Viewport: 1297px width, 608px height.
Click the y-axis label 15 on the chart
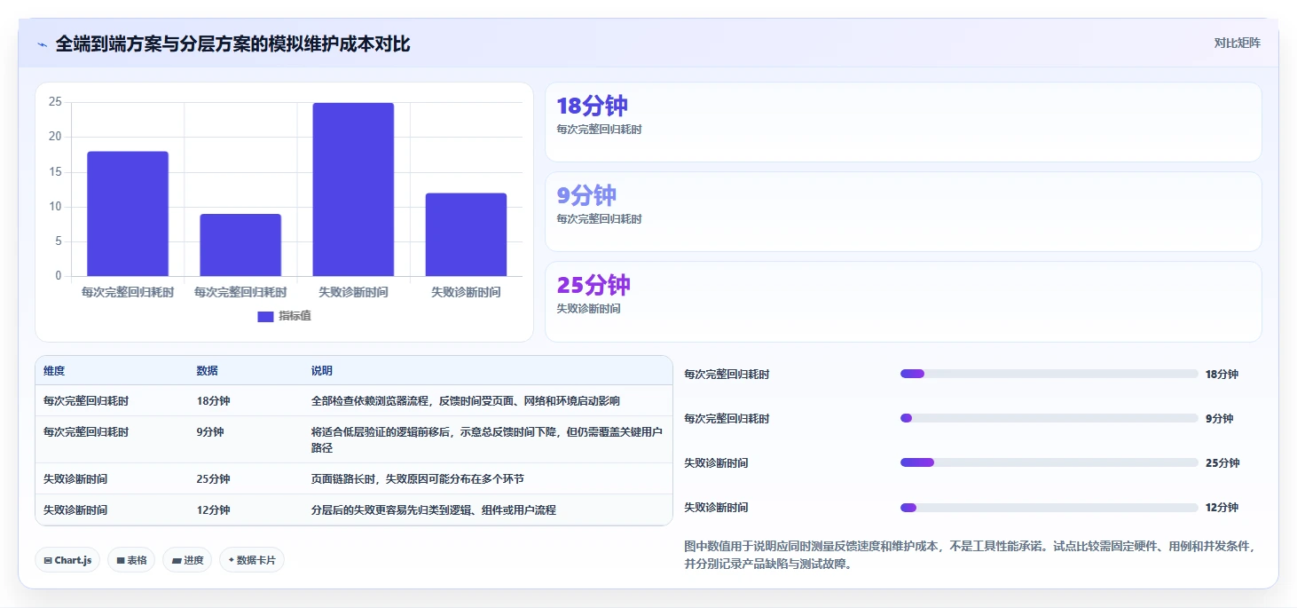point(55,171)
